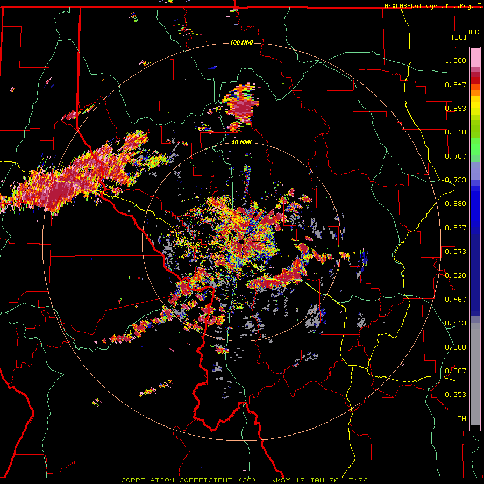Select the 0.520 legend value

click(x=455, y=276)
